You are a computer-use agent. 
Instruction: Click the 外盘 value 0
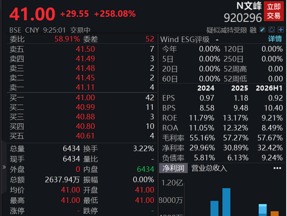point(78,169)
